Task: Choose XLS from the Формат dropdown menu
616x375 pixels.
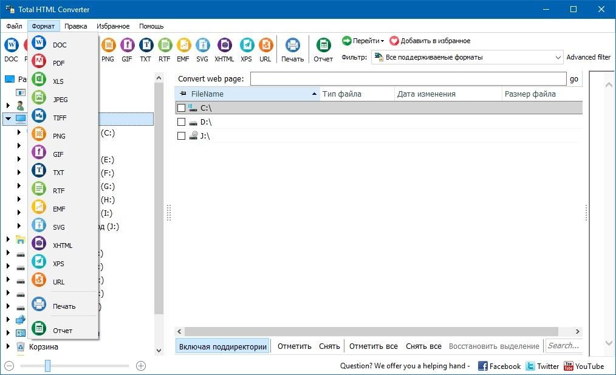Action: 63,81
